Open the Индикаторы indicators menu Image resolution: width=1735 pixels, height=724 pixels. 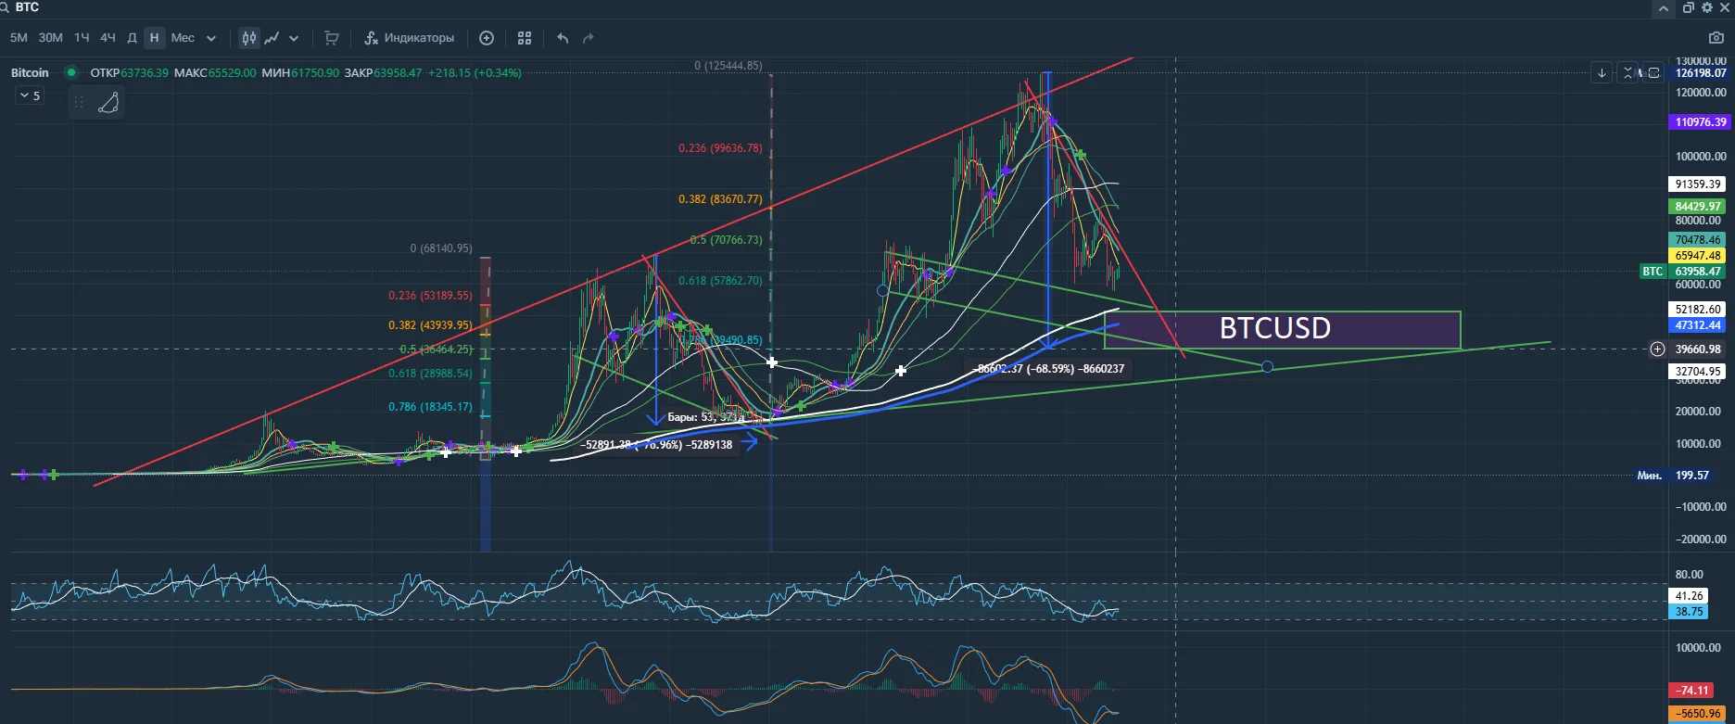tap(410, 38)
